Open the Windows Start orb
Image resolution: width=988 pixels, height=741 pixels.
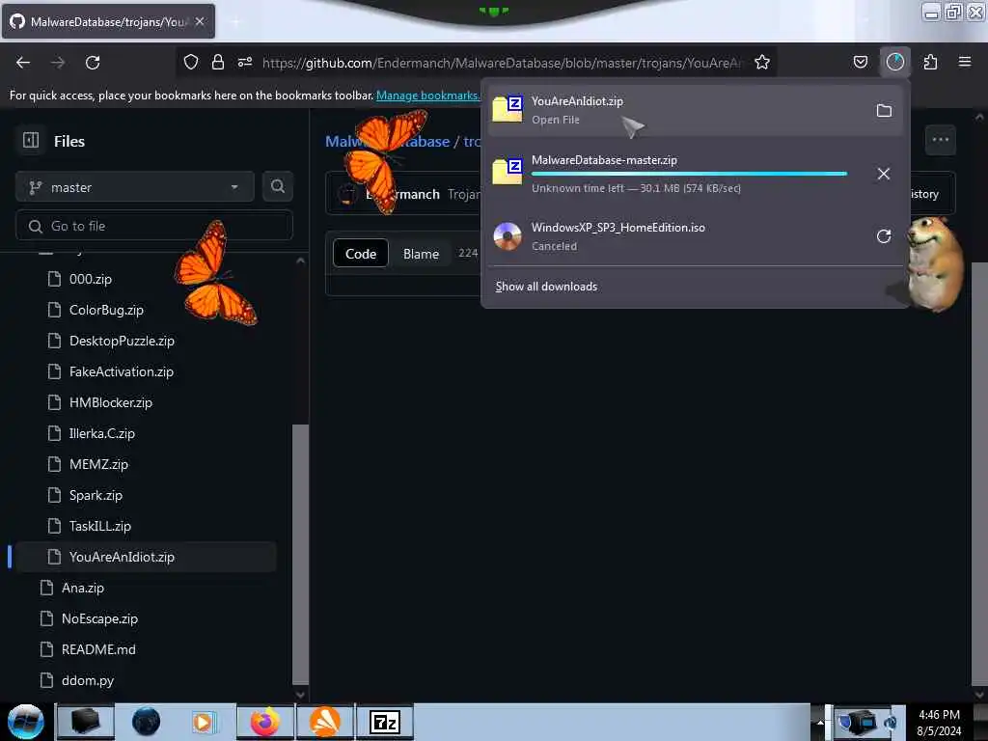pos(25,722)
